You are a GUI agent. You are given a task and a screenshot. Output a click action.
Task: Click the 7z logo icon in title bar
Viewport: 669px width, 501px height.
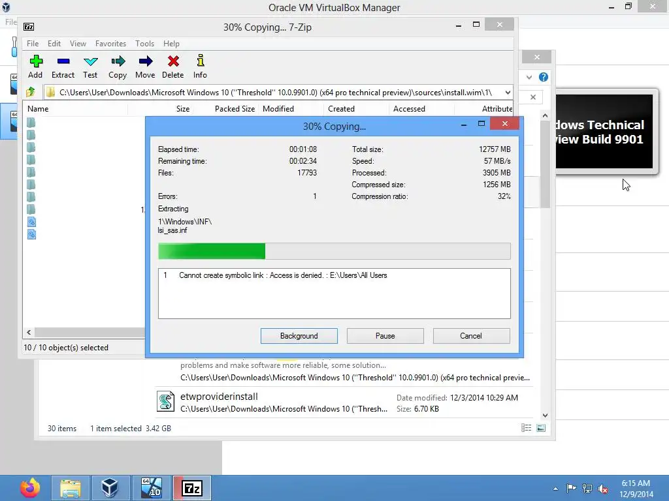(29, 27)
